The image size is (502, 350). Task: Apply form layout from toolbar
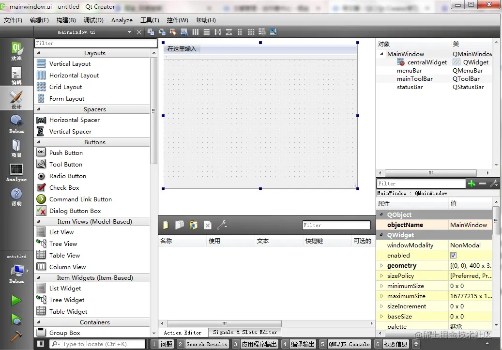pyautogui.click(x=240, y=31)
